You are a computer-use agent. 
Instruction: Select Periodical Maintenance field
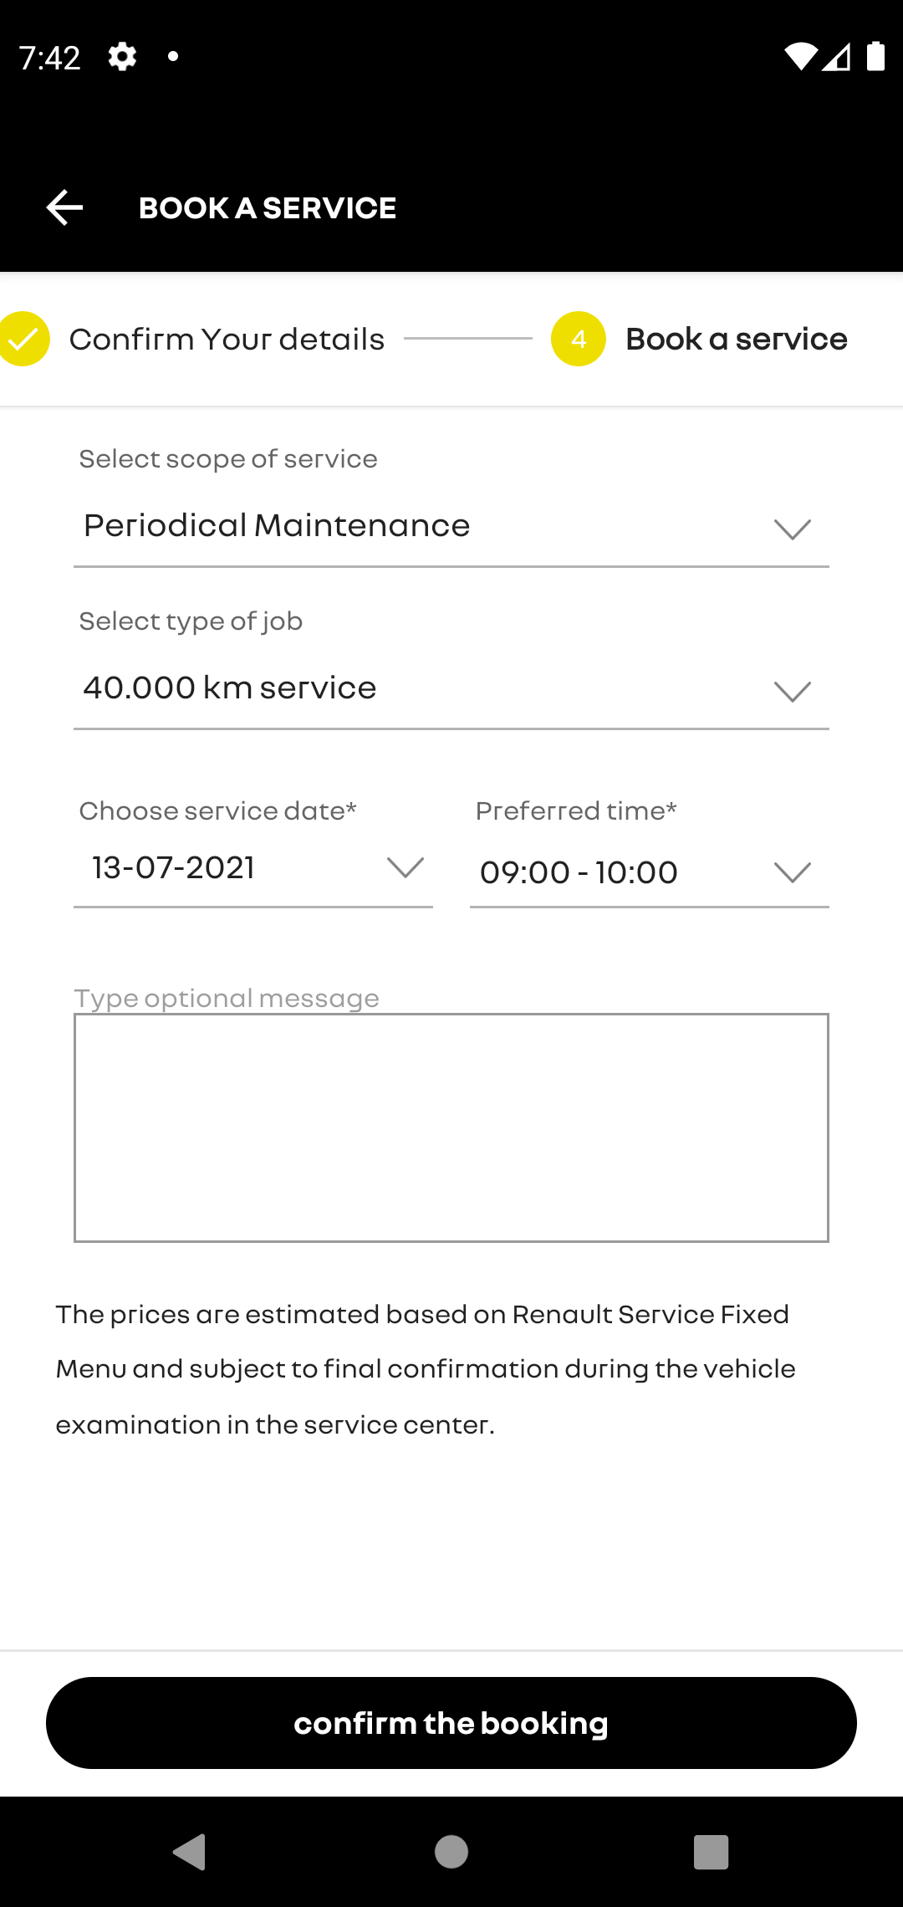[x=451, y=527]
